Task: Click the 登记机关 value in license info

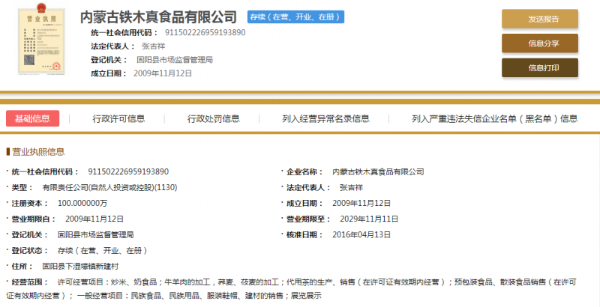Action: (x=95, y=234)
